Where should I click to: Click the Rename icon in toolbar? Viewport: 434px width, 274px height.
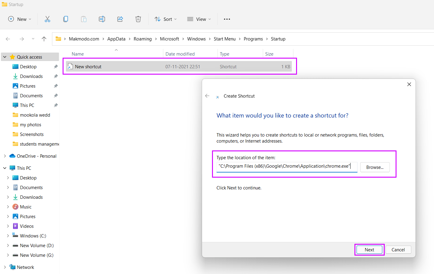[102, 19]
